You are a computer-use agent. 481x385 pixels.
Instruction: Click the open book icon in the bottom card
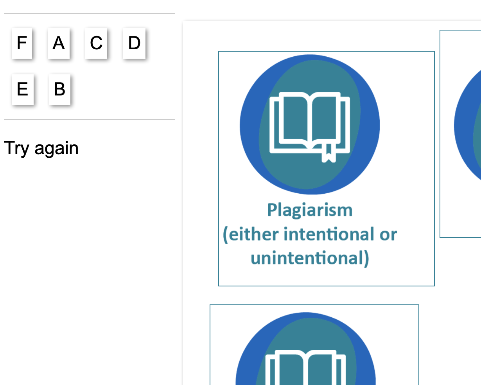305,367
